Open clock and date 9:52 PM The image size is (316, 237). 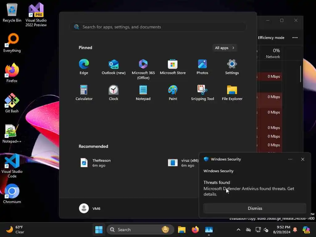281,230
